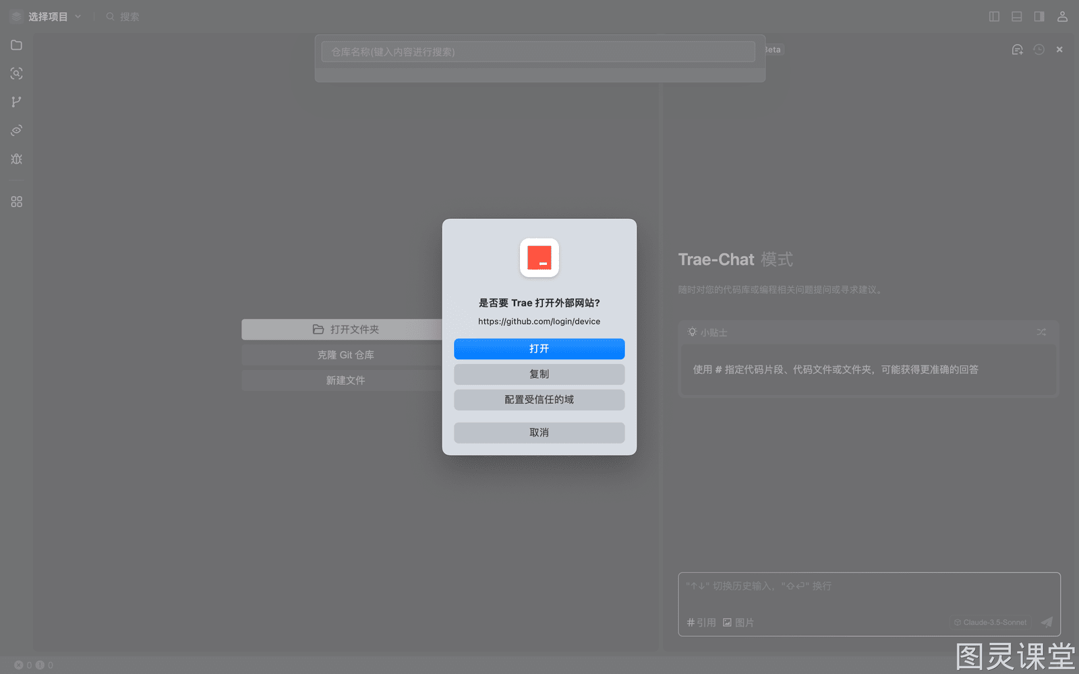This screenshot has height=674, width=1079.
Task: Click 打开 to open the GitHub link
Action: point(539,348)
